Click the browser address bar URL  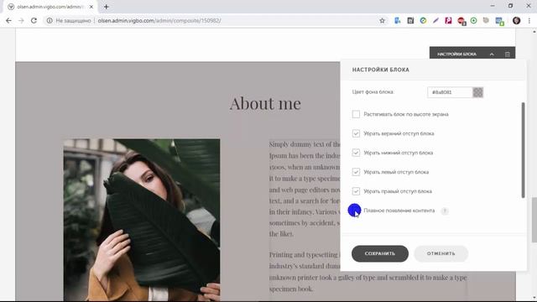[159, 20]
